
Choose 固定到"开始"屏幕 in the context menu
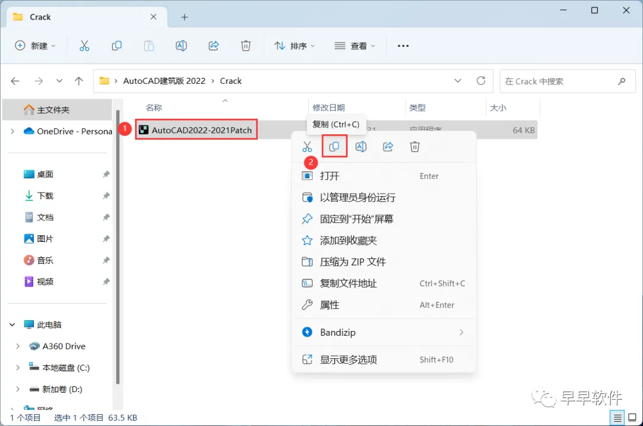pyautogui.click(x=384, y=219)
